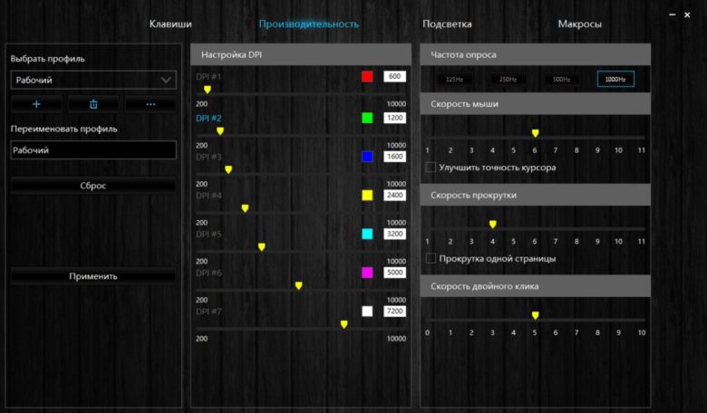Click the DPI #1 slider handle
707x413 pixels.
click(x=208, y=89)
